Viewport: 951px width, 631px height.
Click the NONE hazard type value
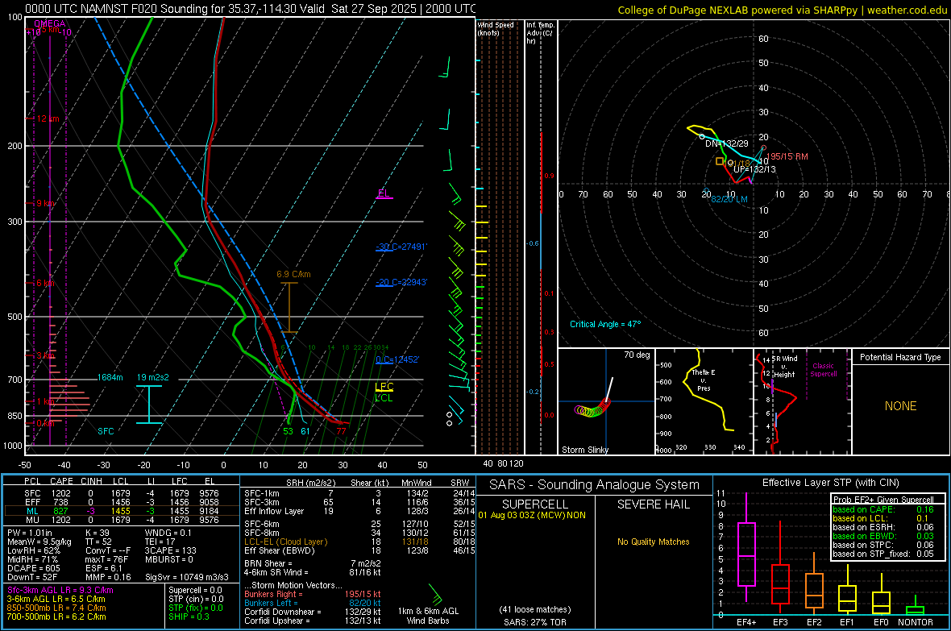[900, 406]
